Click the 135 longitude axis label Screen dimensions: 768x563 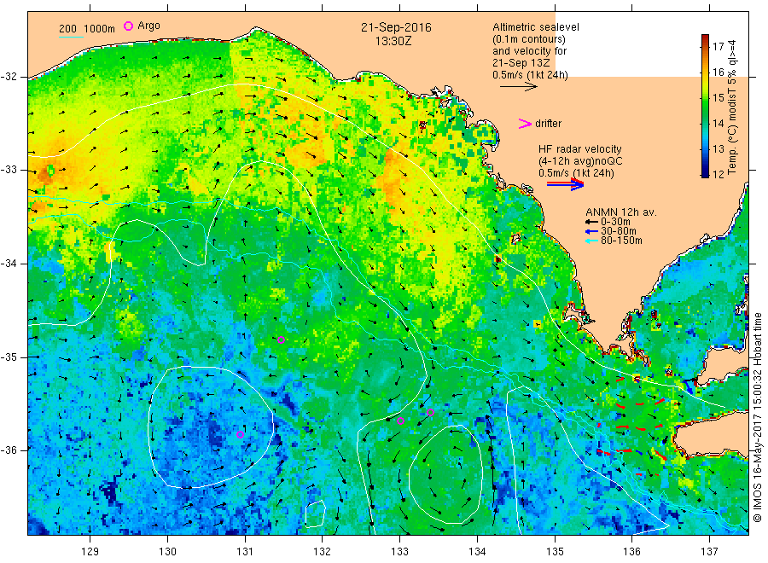click(x=555, y=551)
